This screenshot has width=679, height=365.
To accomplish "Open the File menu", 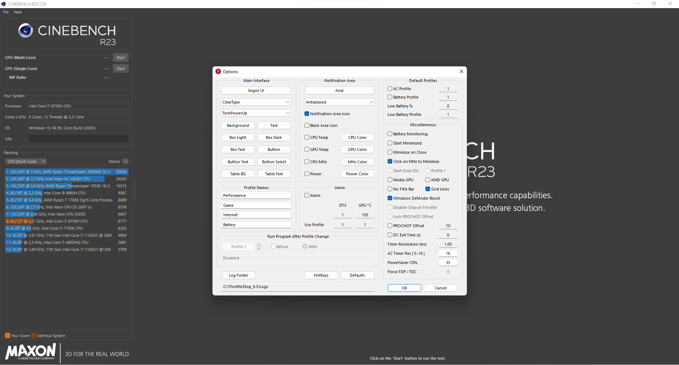I will coord(6,12).
